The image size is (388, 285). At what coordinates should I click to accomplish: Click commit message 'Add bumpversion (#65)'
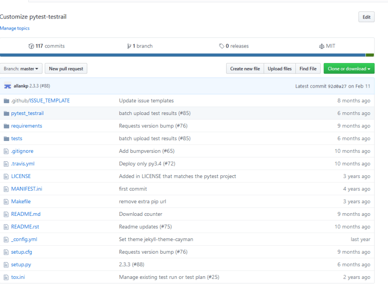tap(147, 151)
